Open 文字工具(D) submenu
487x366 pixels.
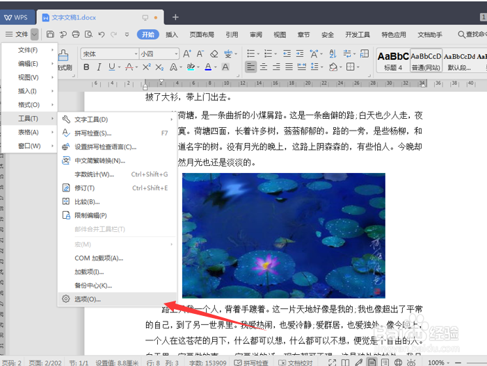tap(117, 119)
